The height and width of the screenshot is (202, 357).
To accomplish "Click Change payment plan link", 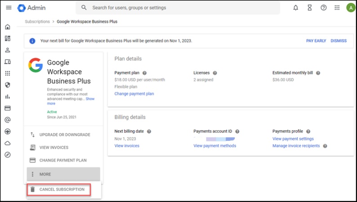I will tap(134, 94).
